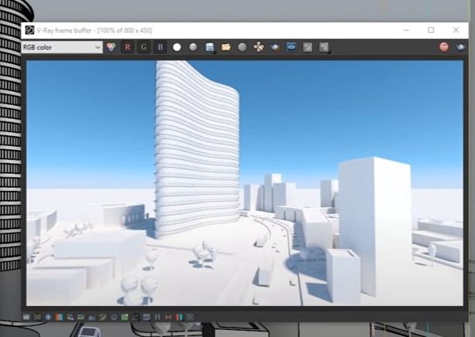Switch to alpha channel white circle icon

[x=177, y=47]
